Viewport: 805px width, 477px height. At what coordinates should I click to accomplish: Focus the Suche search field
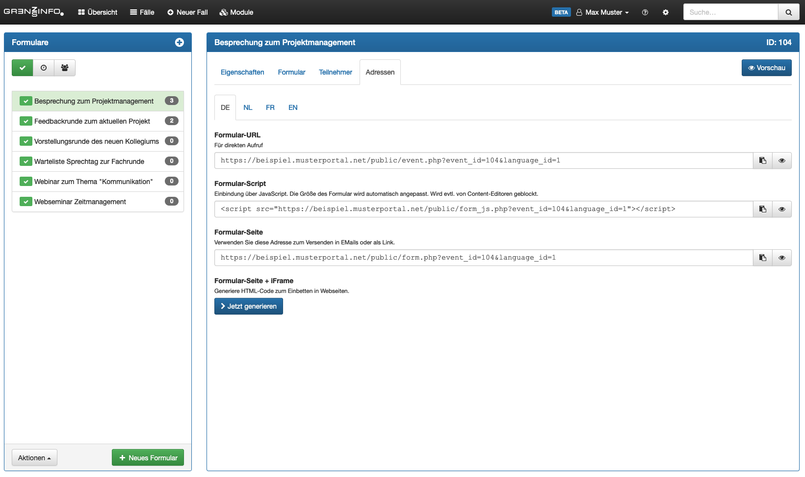point(730,12)
